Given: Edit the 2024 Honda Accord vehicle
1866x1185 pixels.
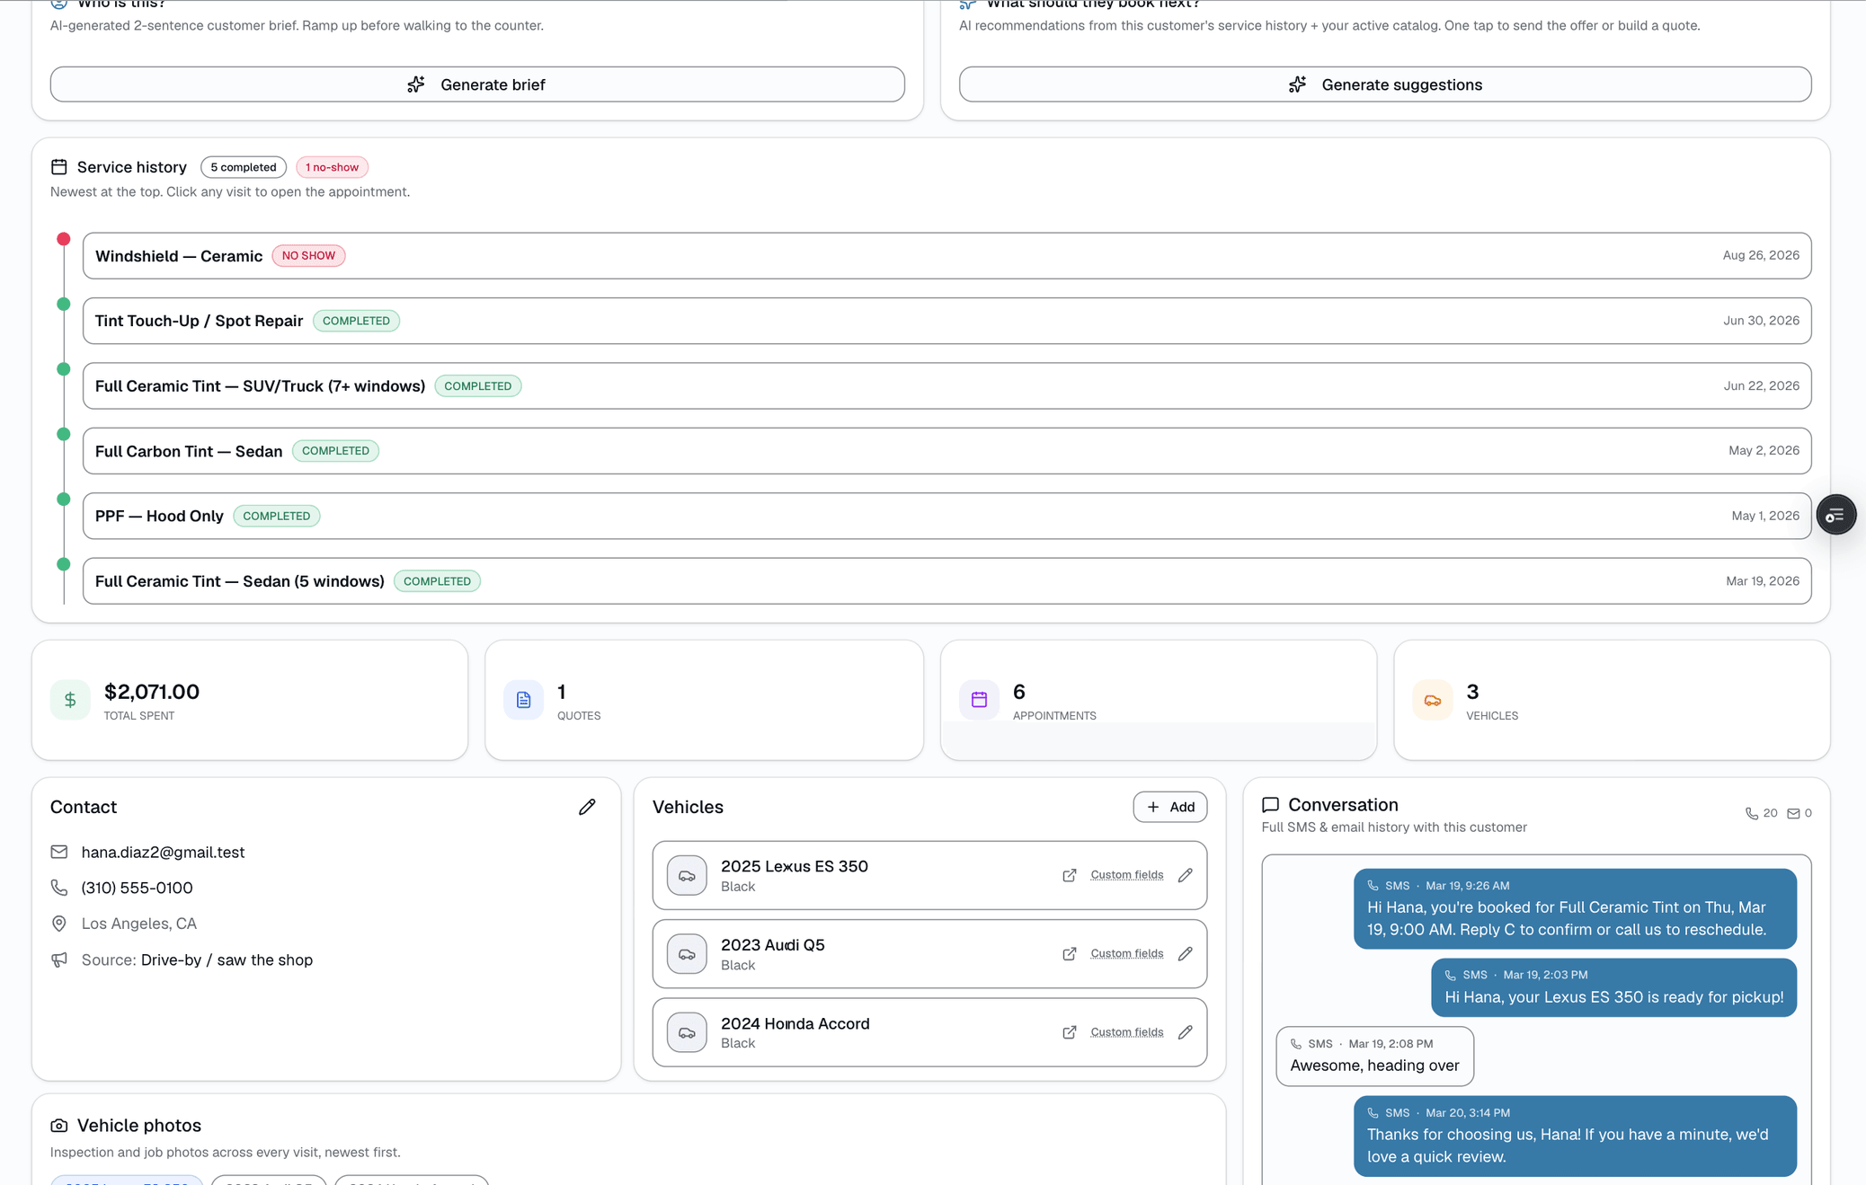Looking at the screenshot, I should [x=1186, y=1032].
